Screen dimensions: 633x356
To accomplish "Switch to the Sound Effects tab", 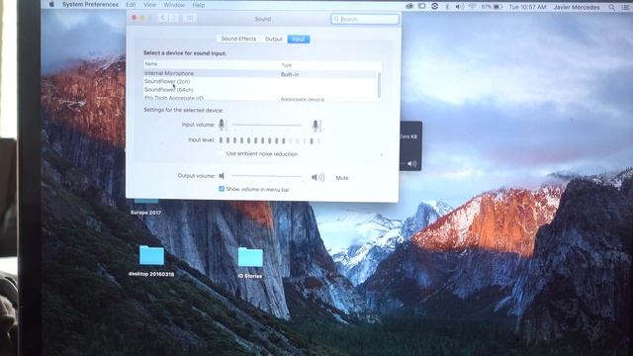I will [238, 39].
